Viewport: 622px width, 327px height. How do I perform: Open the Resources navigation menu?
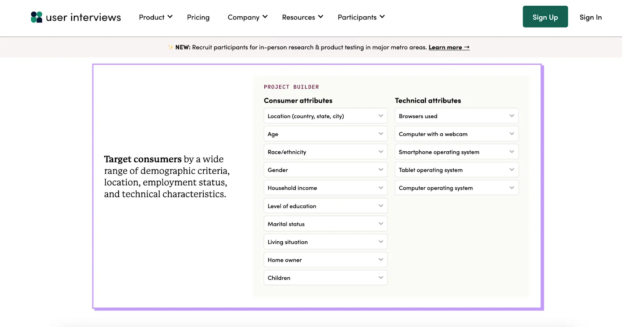[x=302, y=17]
